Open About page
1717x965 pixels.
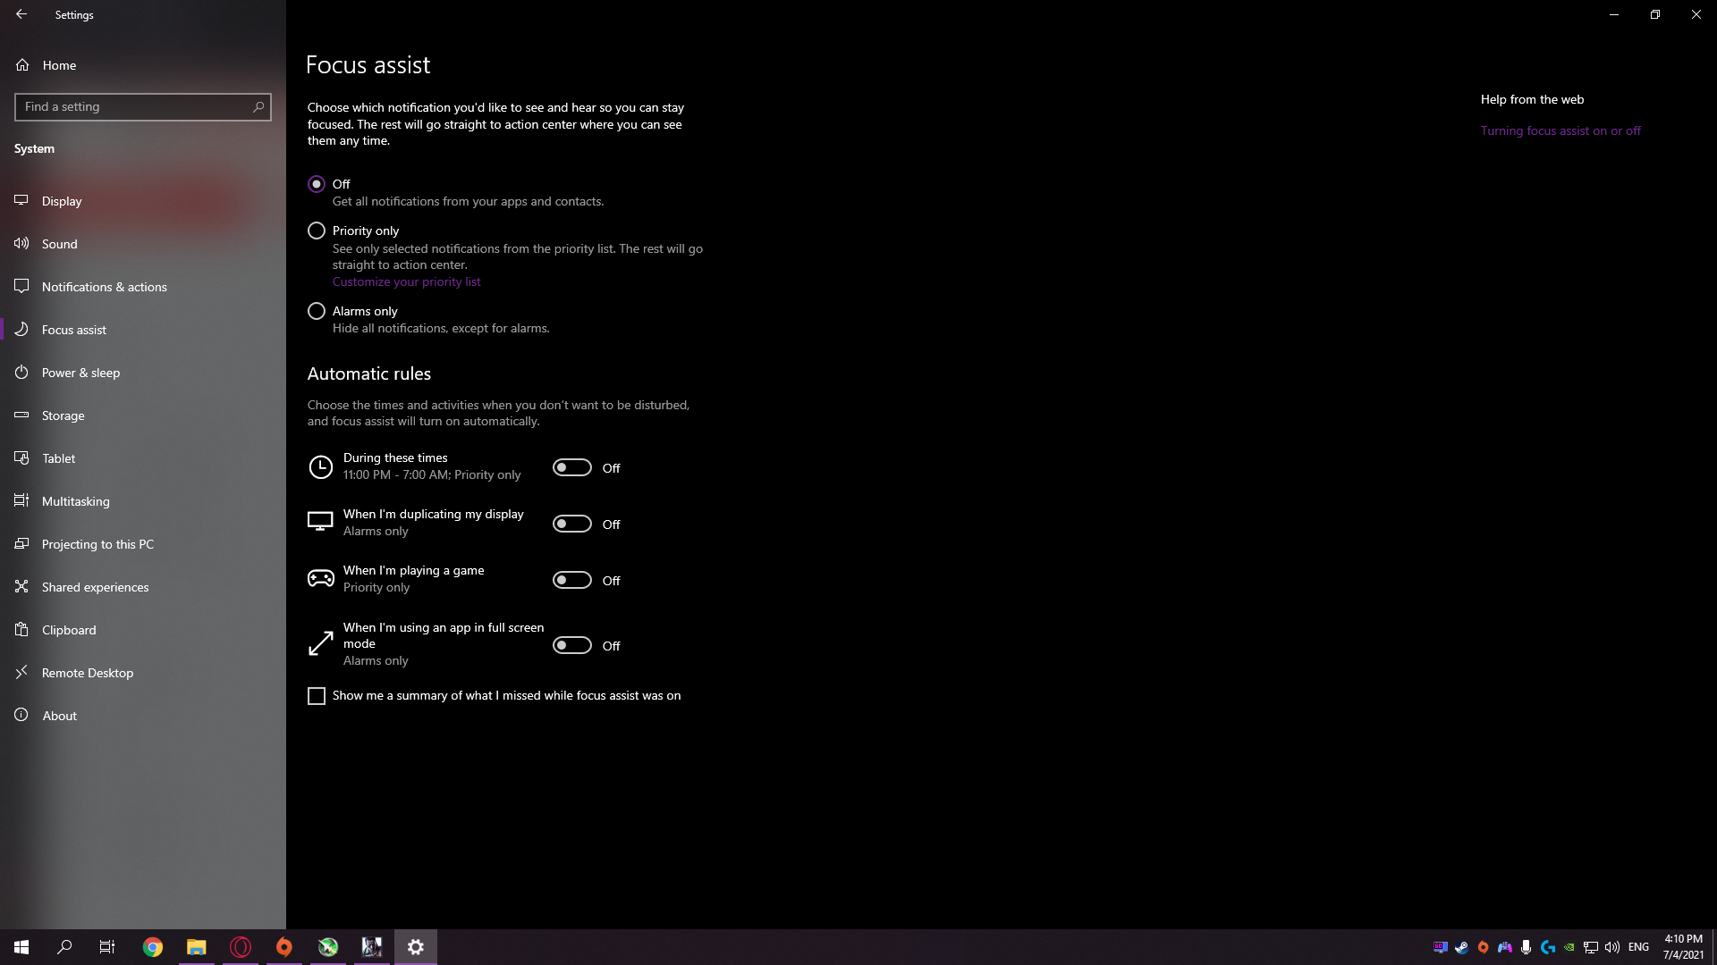coord(143,716)
